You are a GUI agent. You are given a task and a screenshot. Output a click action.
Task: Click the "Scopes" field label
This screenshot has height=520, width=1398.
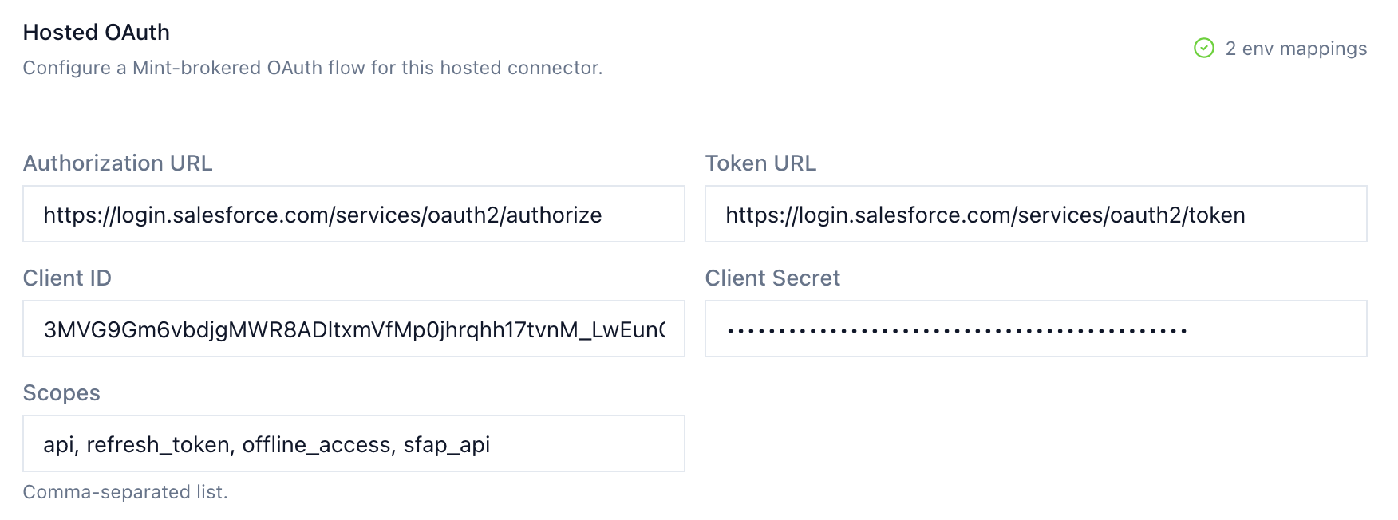pyautogui.click(x=61, y=393)
